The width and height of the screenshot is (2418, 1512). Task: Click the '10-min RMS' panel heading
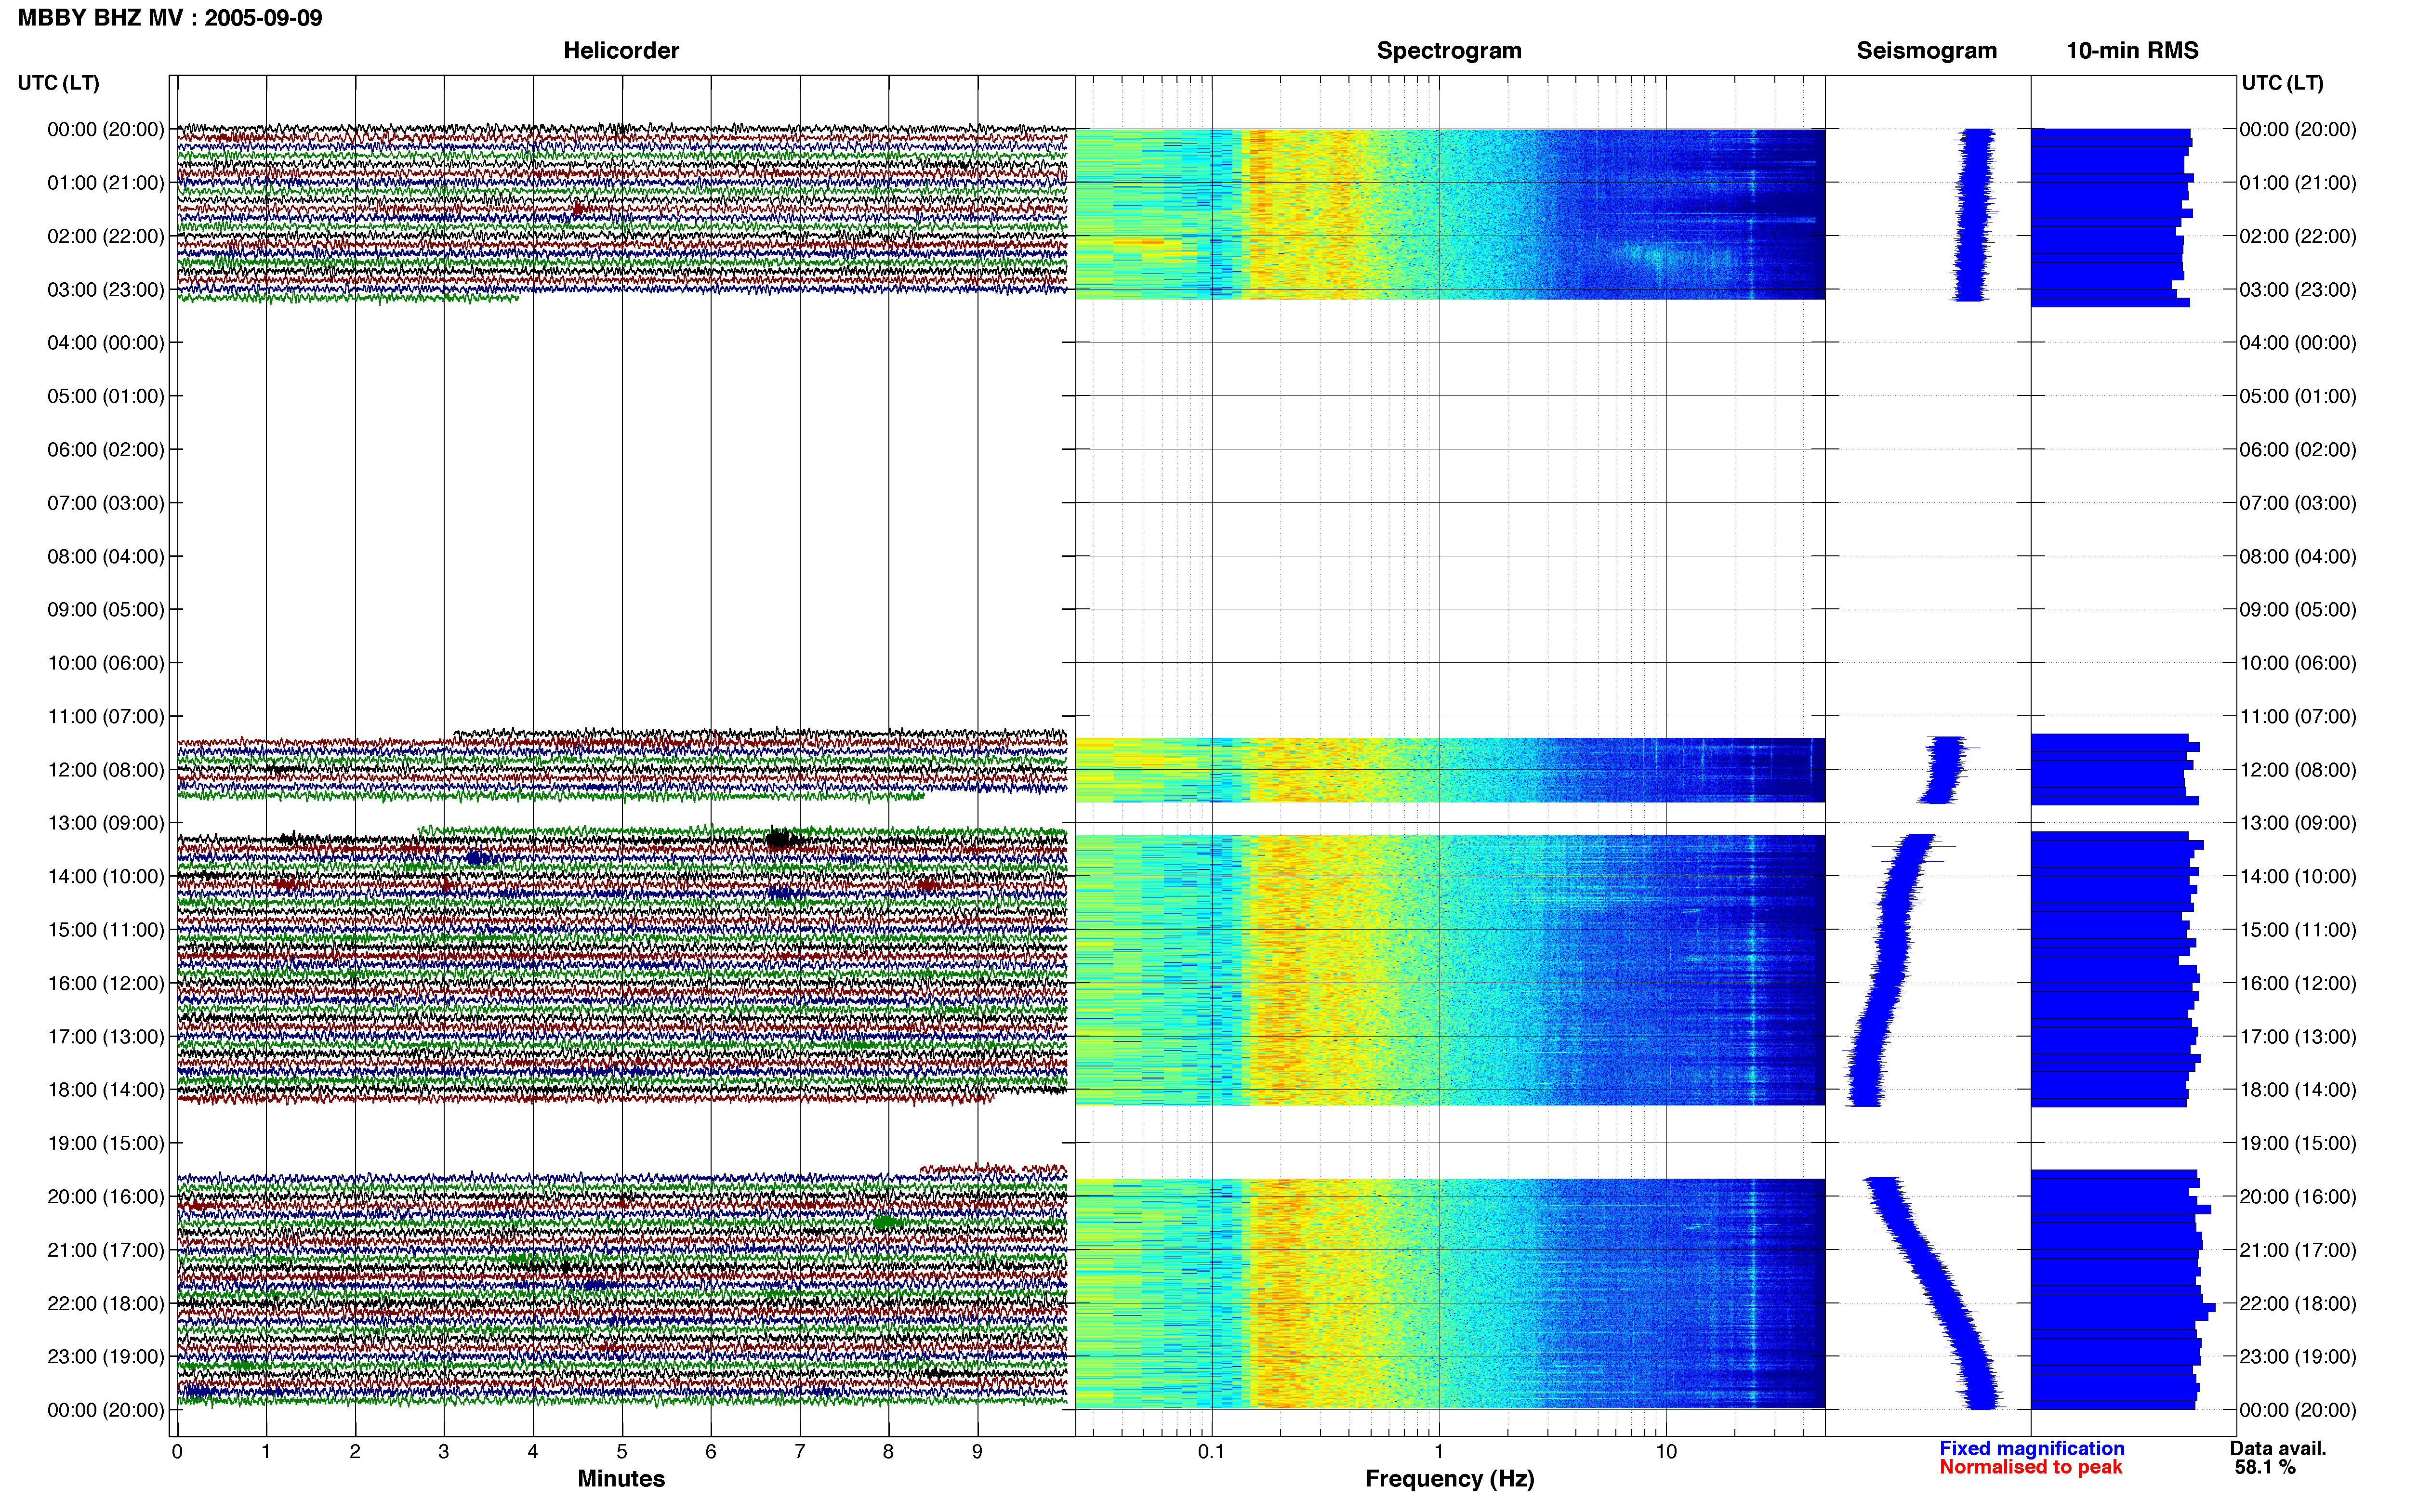coord(2132,50)
